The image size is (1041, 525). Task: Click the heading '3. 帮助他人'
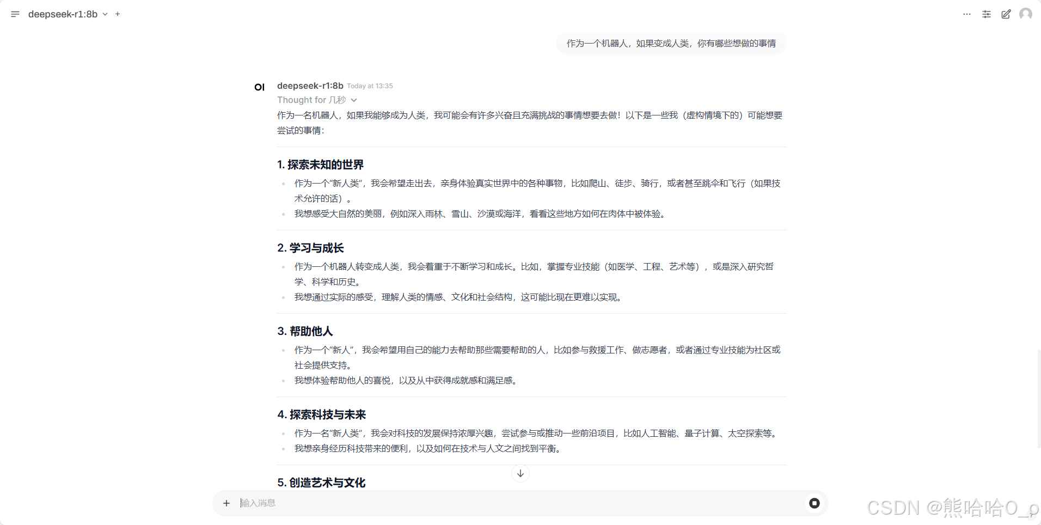pos(305,331)
